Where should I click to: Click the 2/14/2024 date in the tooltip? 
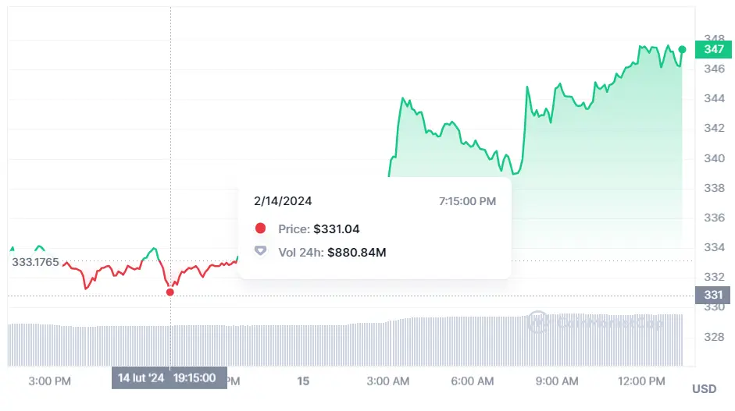point(283,201)
